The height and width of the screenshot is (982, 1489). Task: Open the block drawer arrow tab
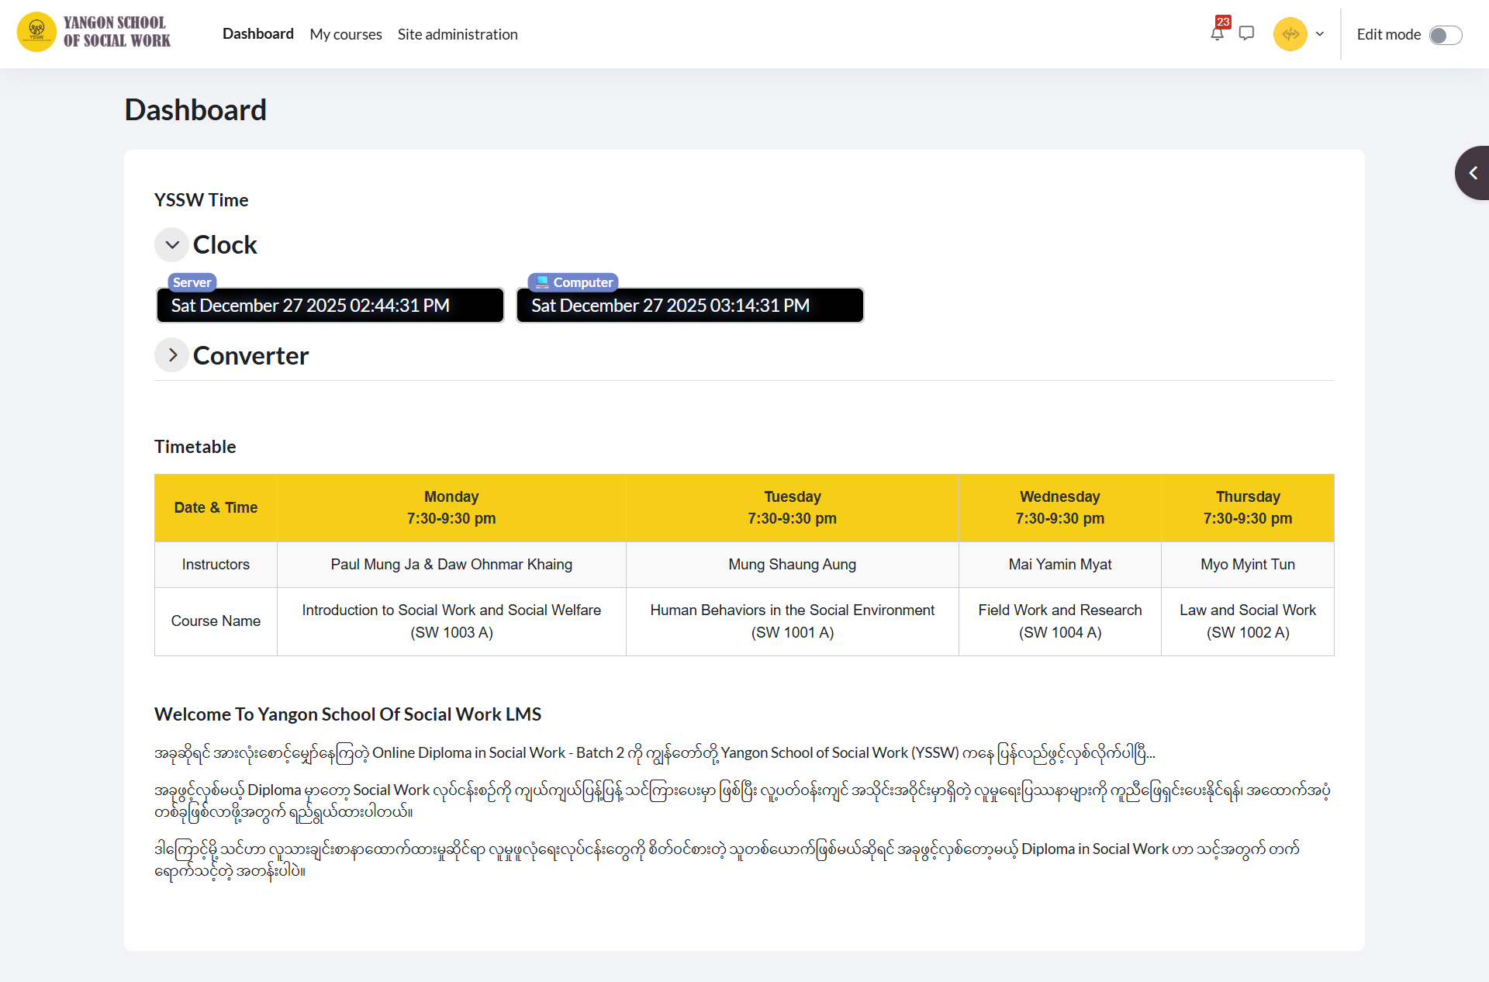click(1472, 173)
